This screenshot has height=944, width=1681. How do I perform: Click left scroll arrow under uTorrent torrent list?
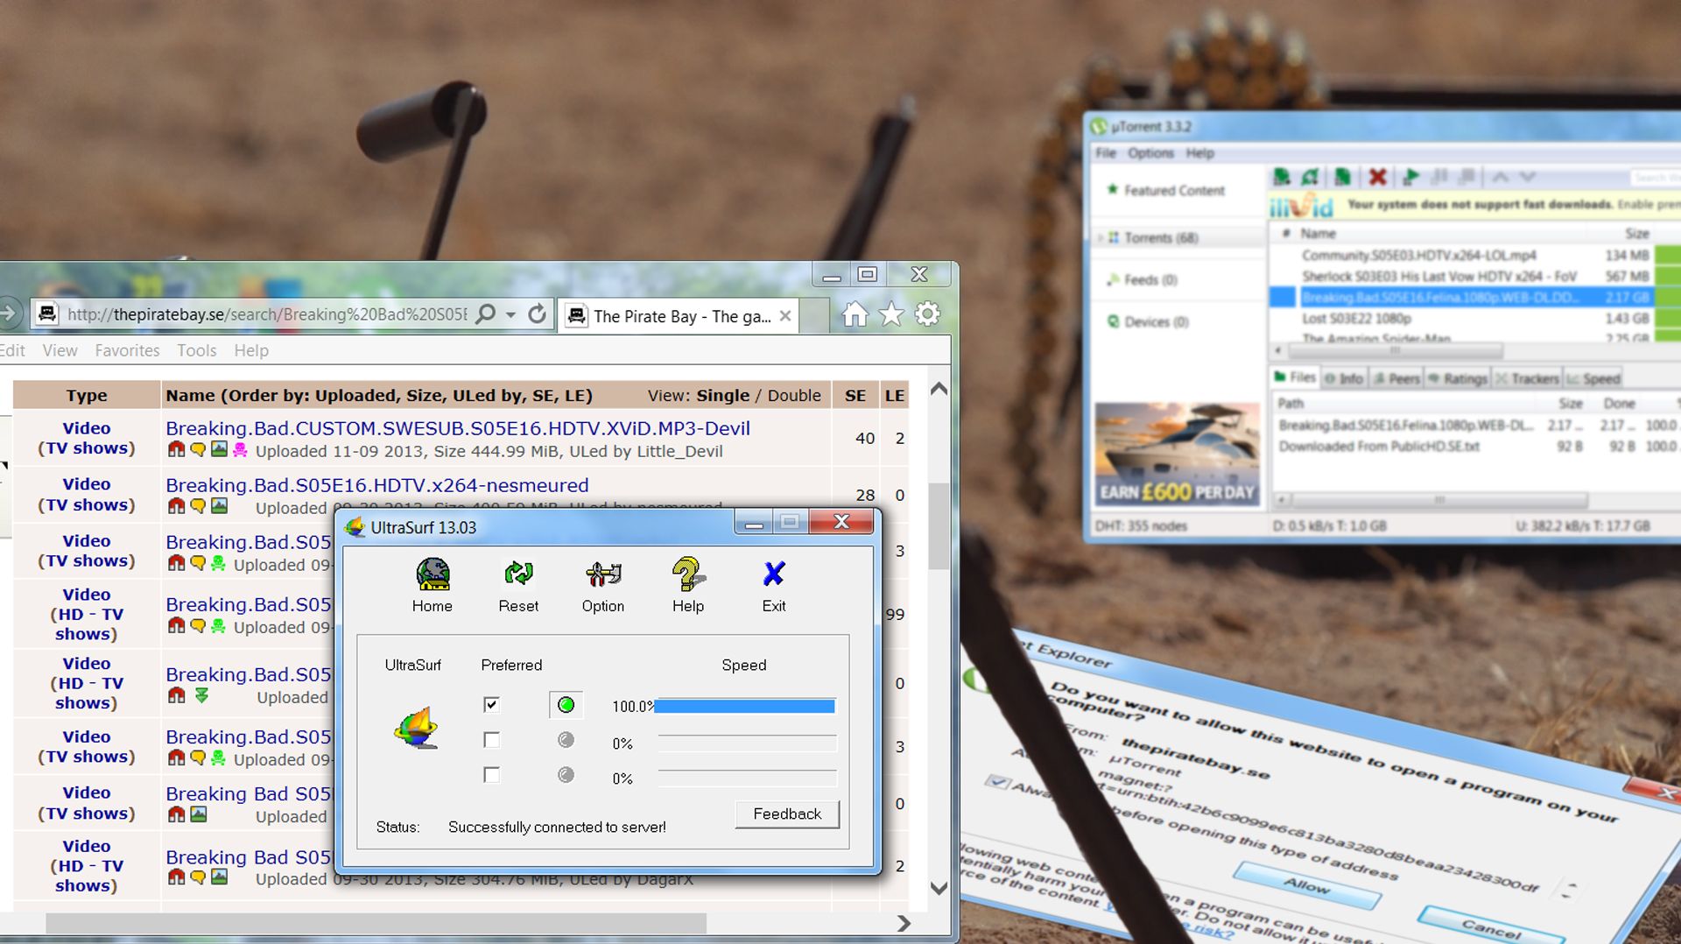coord(1278,351)
